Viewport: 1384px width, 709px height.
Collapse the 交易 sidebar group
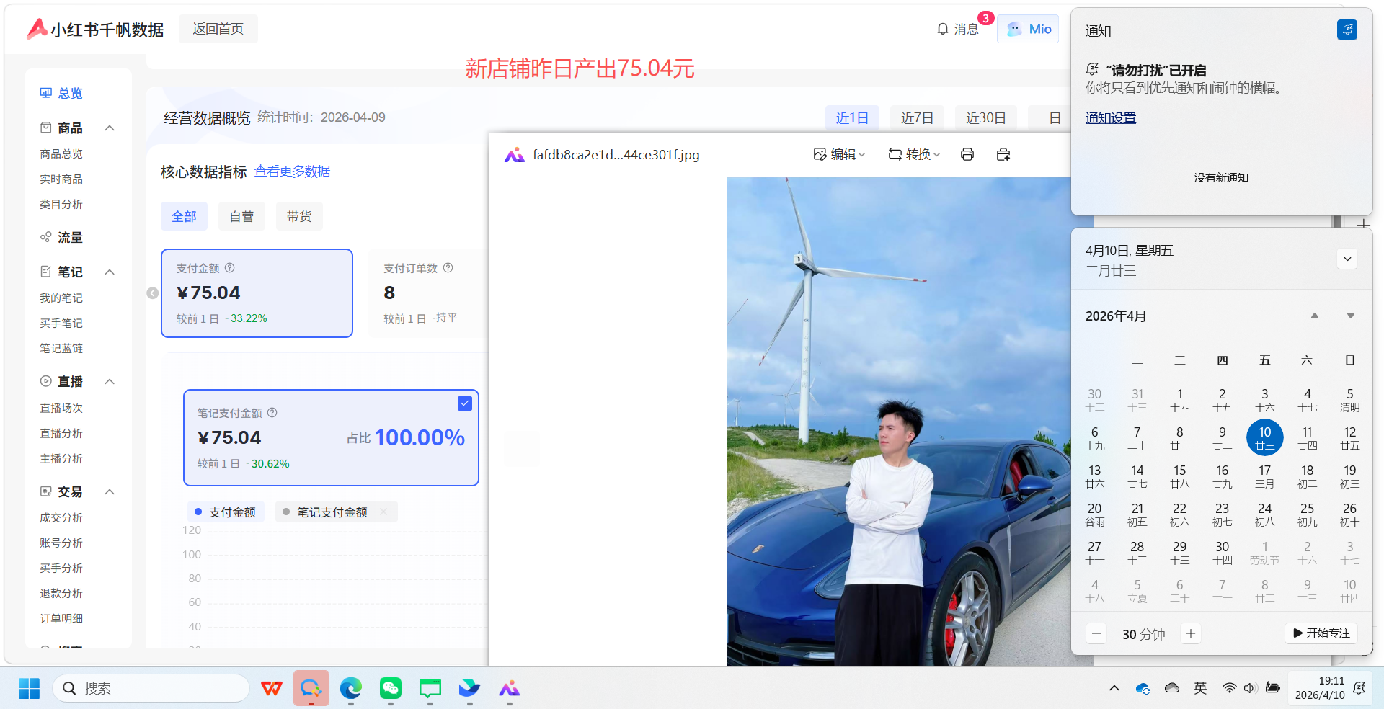pyautogui.click(x=110, y=491)
